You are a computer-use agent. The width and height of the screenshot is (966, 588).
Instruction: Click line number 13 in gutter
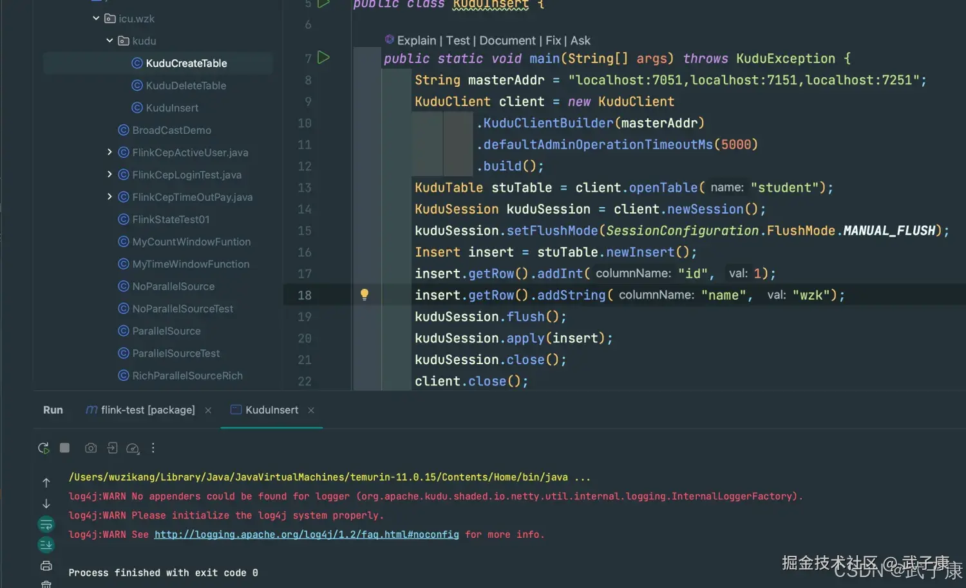[305, 188]
